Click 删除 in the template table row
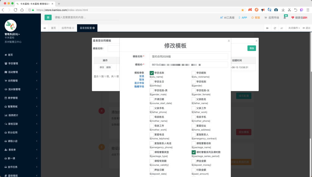312x177 pixels. 108,67
